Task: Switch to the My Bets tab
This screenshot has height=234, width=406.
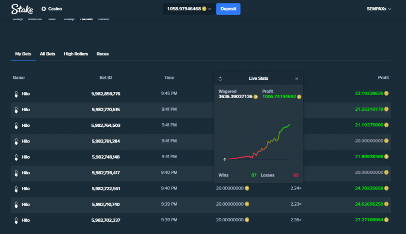Action: pos(23,54)
